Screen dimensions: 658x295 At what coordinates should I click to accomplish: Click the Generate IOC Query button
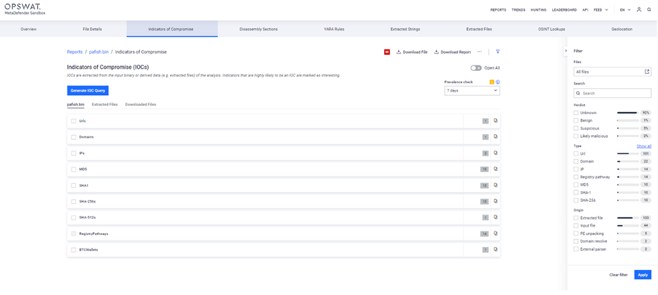pos(87,90)
